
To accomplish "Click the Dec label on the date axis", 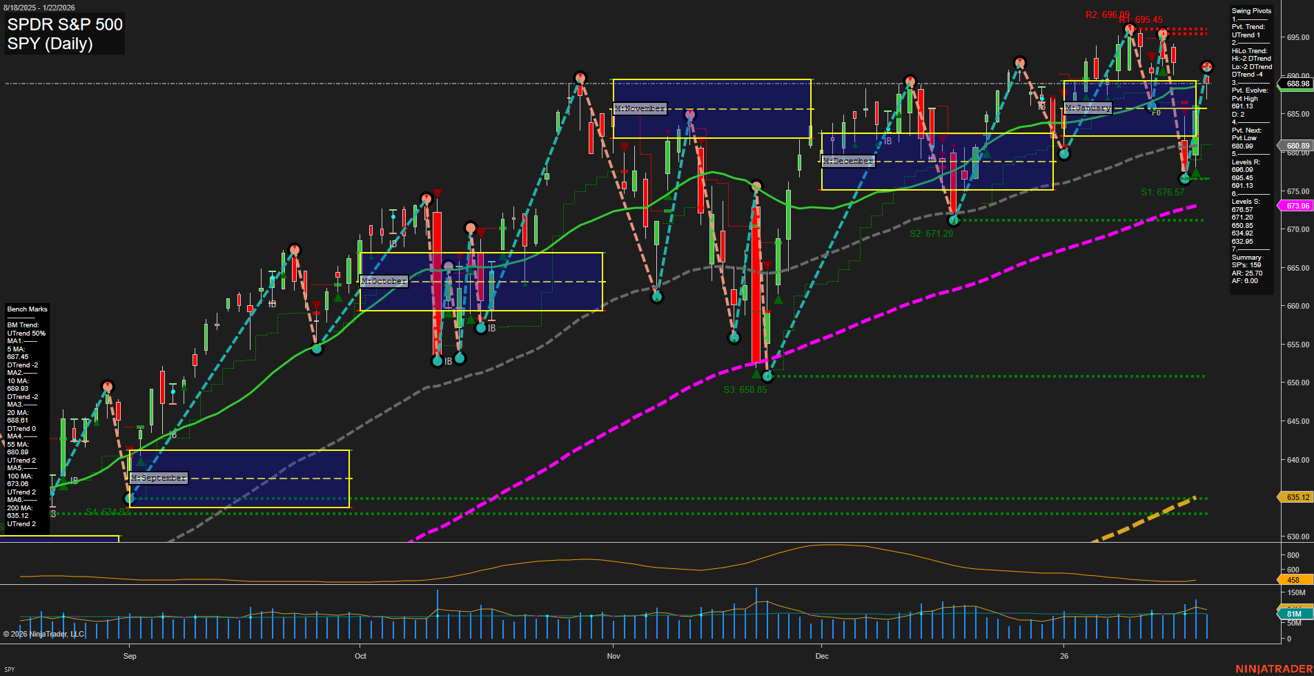I will pos(822,657).
